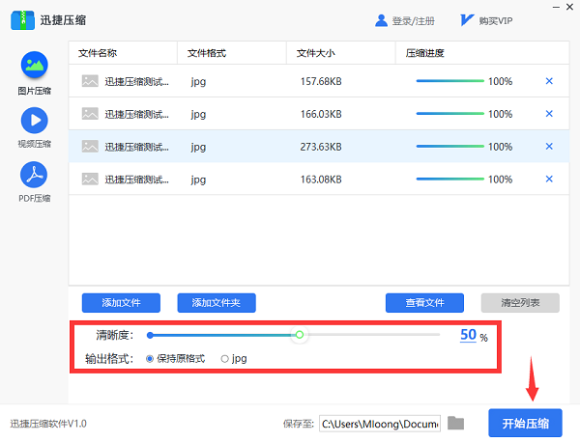Image resolution: width=580 pixels, height=442 pixels.
Task: Choose jpg as output format
Action: tap(225, 358)
